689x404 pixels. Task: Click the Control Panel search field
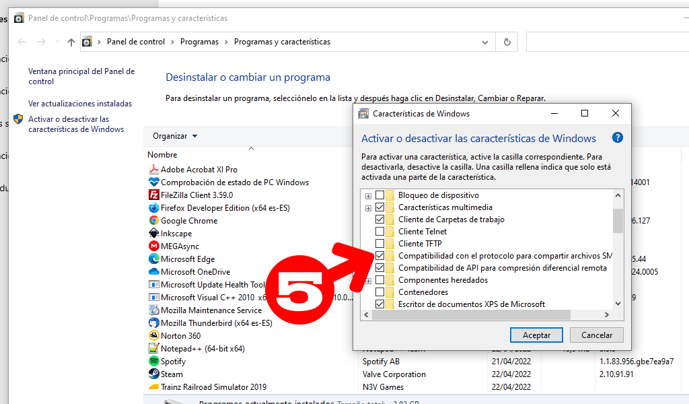608,42
